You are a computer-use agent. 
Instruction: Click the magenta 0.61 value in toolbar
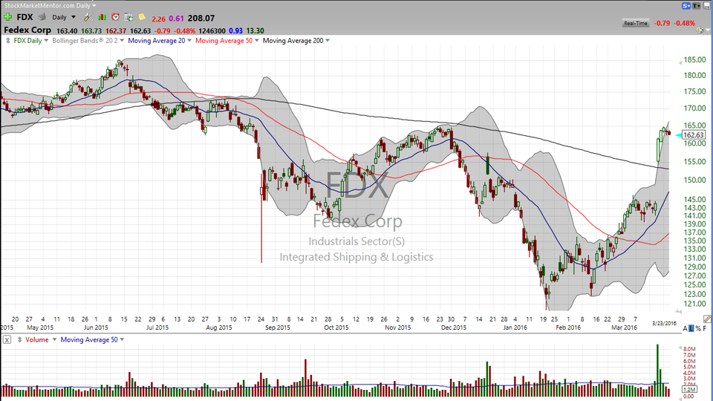[x=176, y=19]
